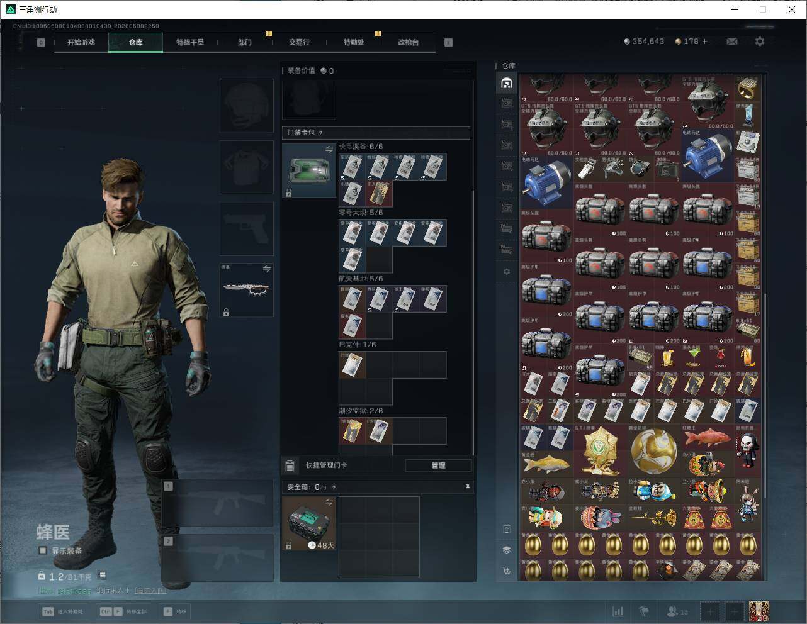Select the rabbit-eared girl figurine
The height and width of the screenshot is (624, 807).
748,504
